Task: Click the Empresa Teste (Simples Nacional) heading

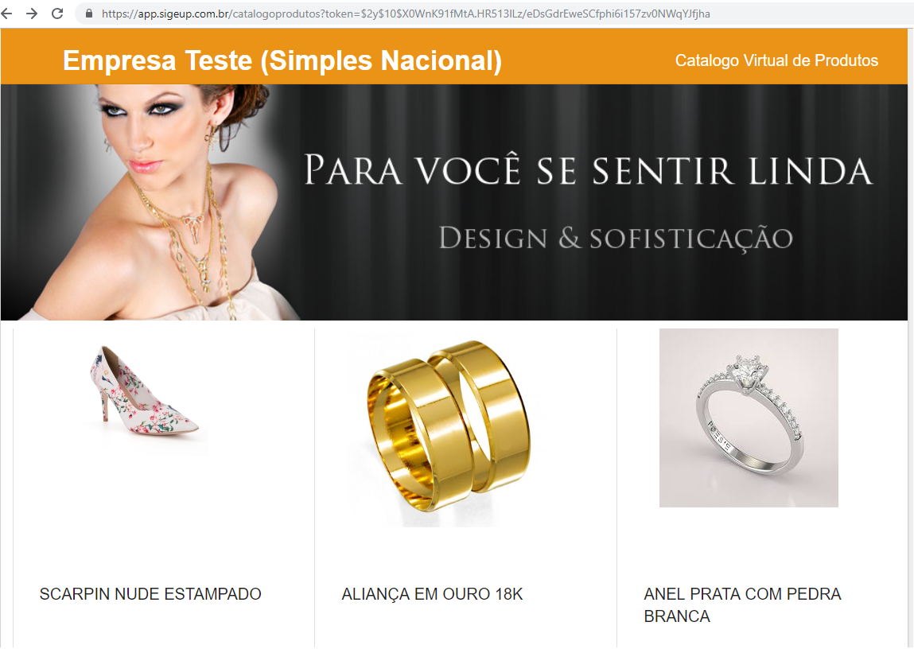Action: point(282,60)
